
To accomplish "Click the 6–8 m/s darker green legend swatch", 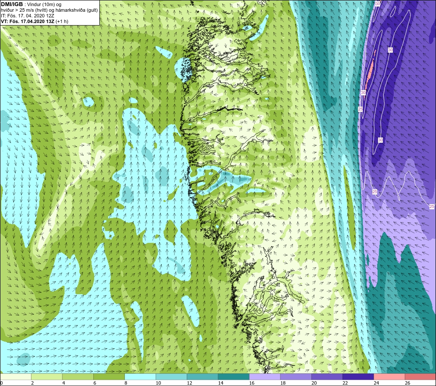I will pos(109,376).
